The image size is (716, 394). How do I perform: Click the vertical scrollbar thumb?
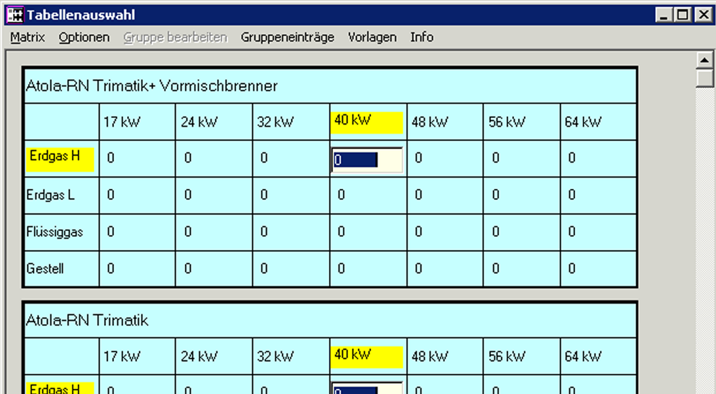705,78
